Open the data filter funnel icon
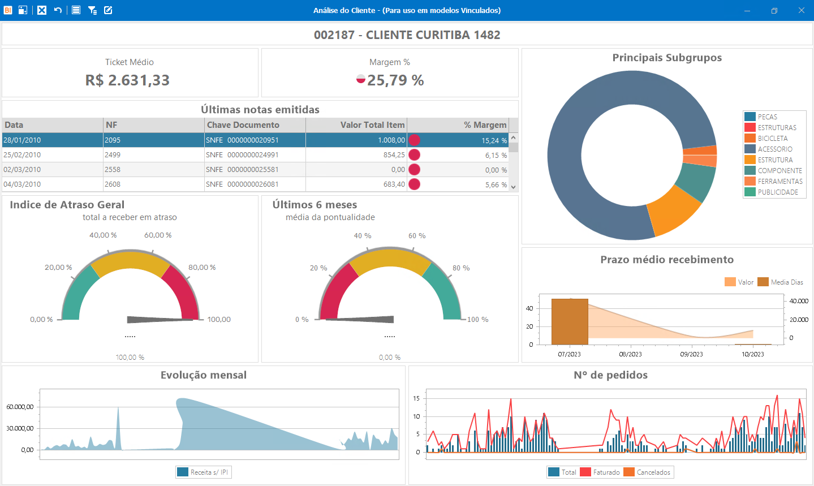The height and width of the screenshot is (486, 814). pyautogui.click(x=92, y=10)
